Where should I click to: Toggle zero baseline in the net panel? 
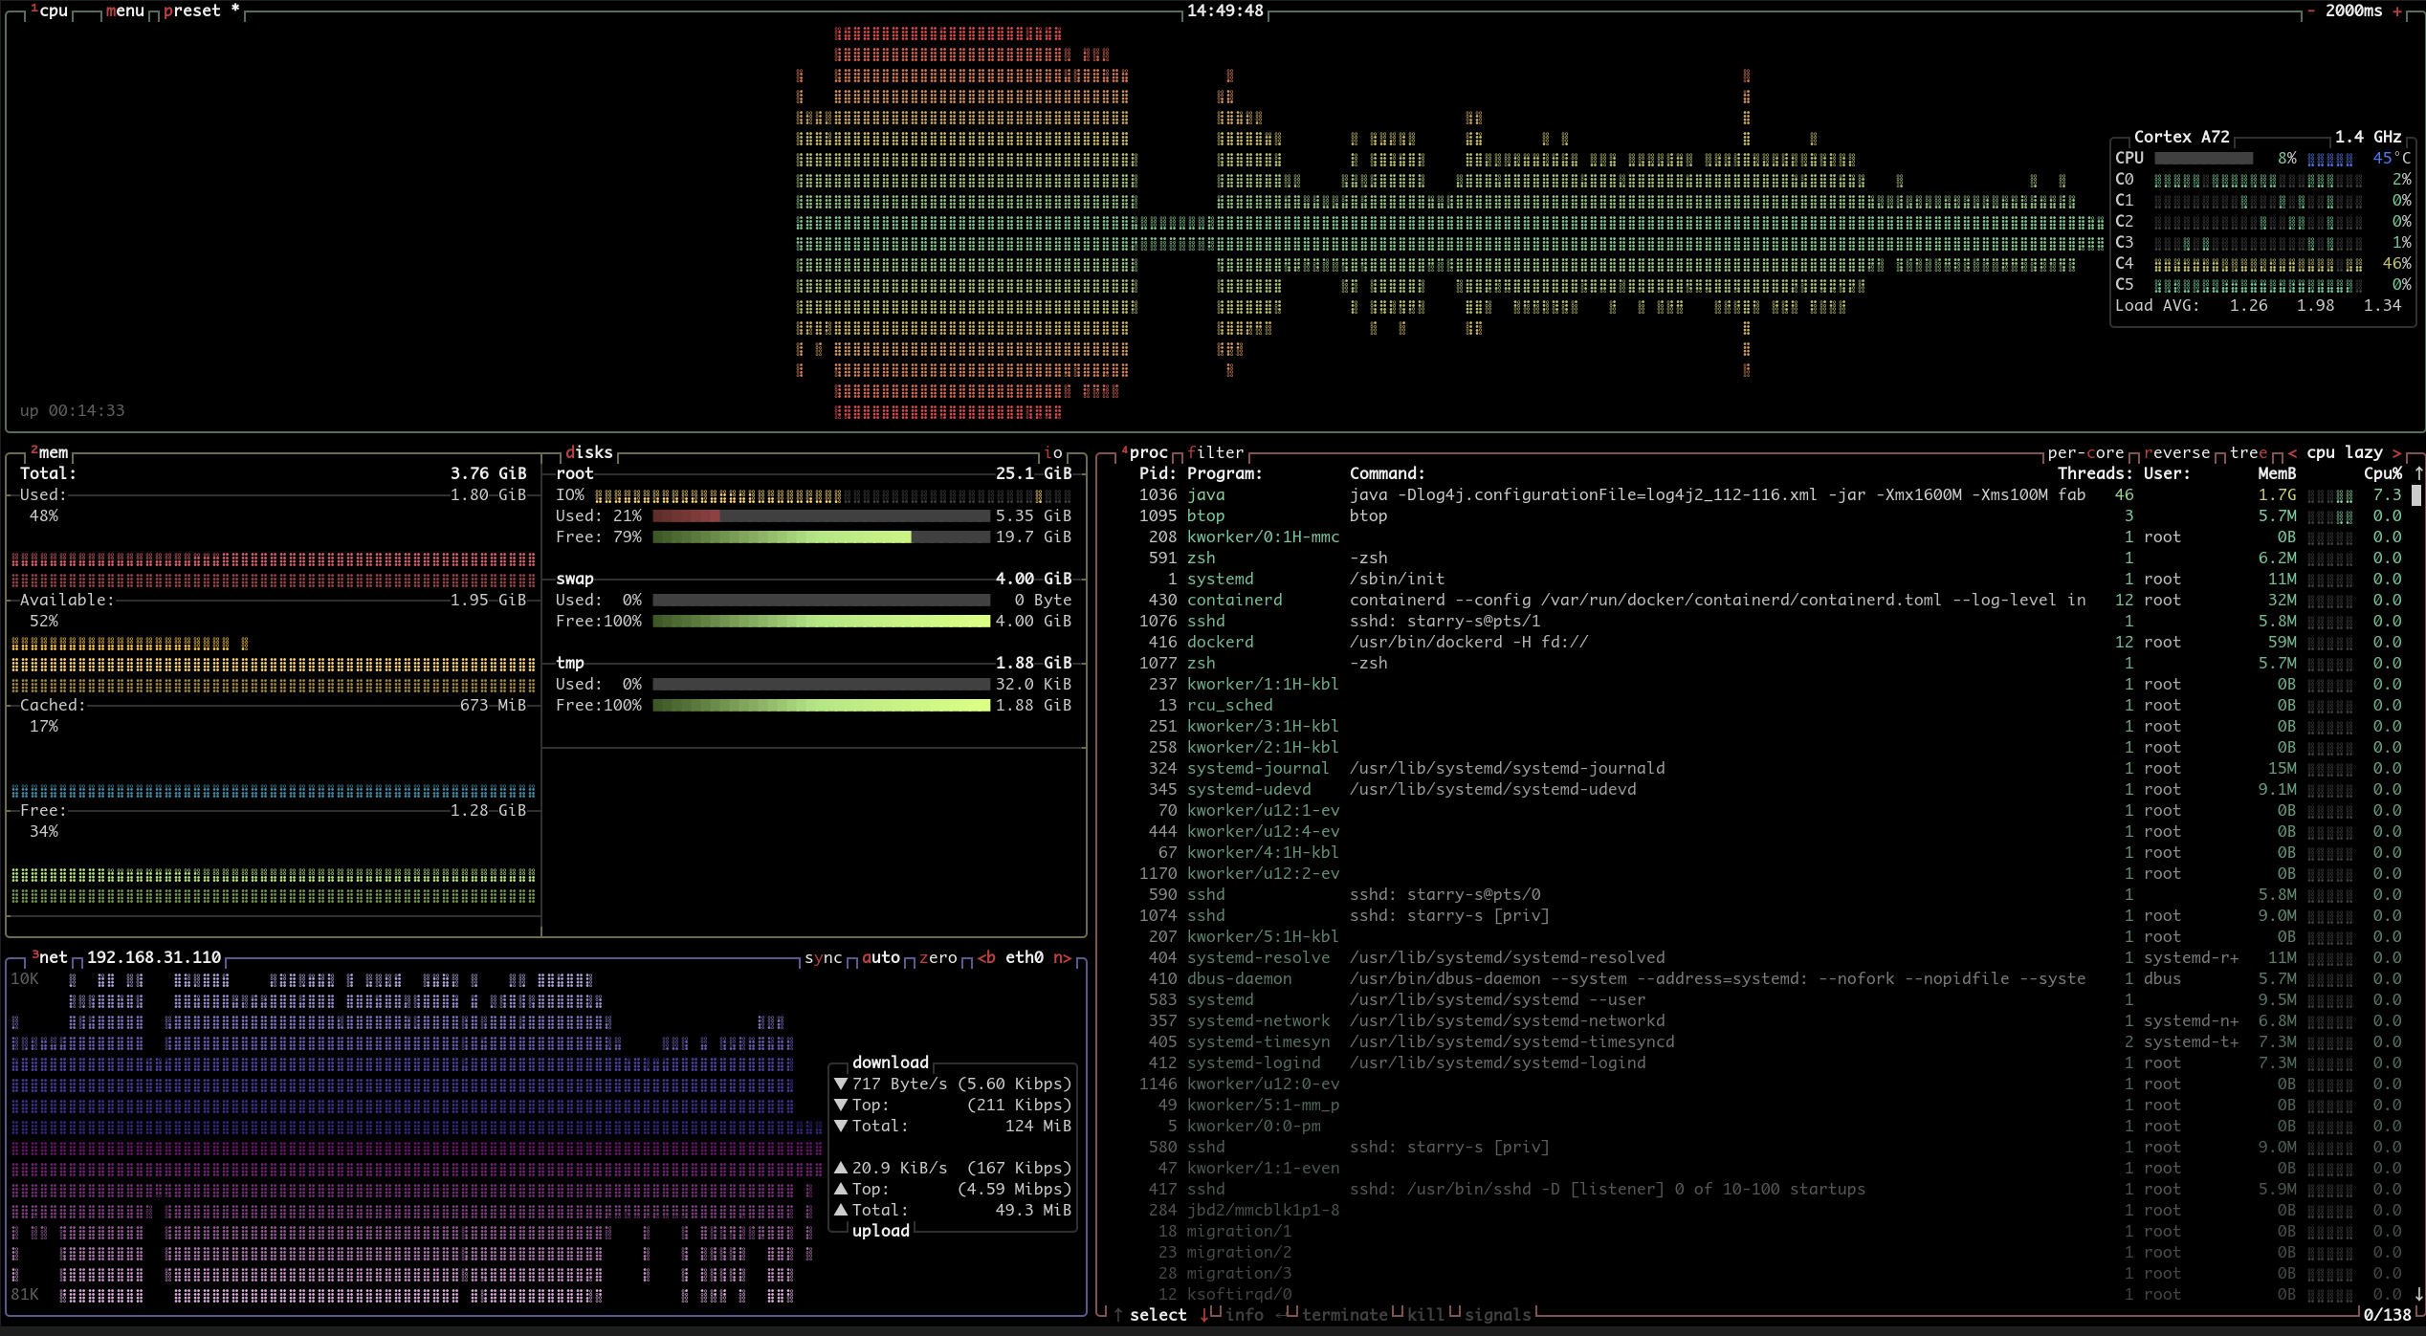(938, 958)
